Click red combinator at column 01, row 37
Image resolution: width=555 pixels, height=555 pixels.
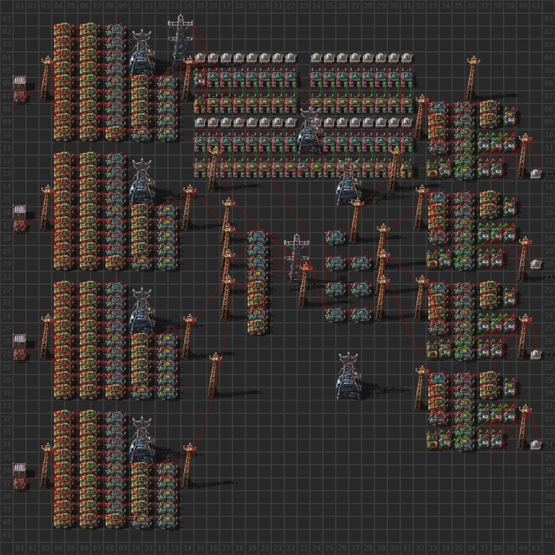[20, 484]
